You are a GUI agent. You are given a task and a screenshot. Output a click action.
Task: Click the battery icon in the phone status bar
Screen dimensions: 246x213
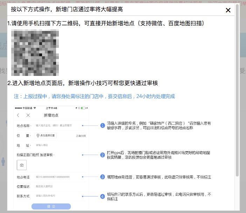click(x=83, y=108)
